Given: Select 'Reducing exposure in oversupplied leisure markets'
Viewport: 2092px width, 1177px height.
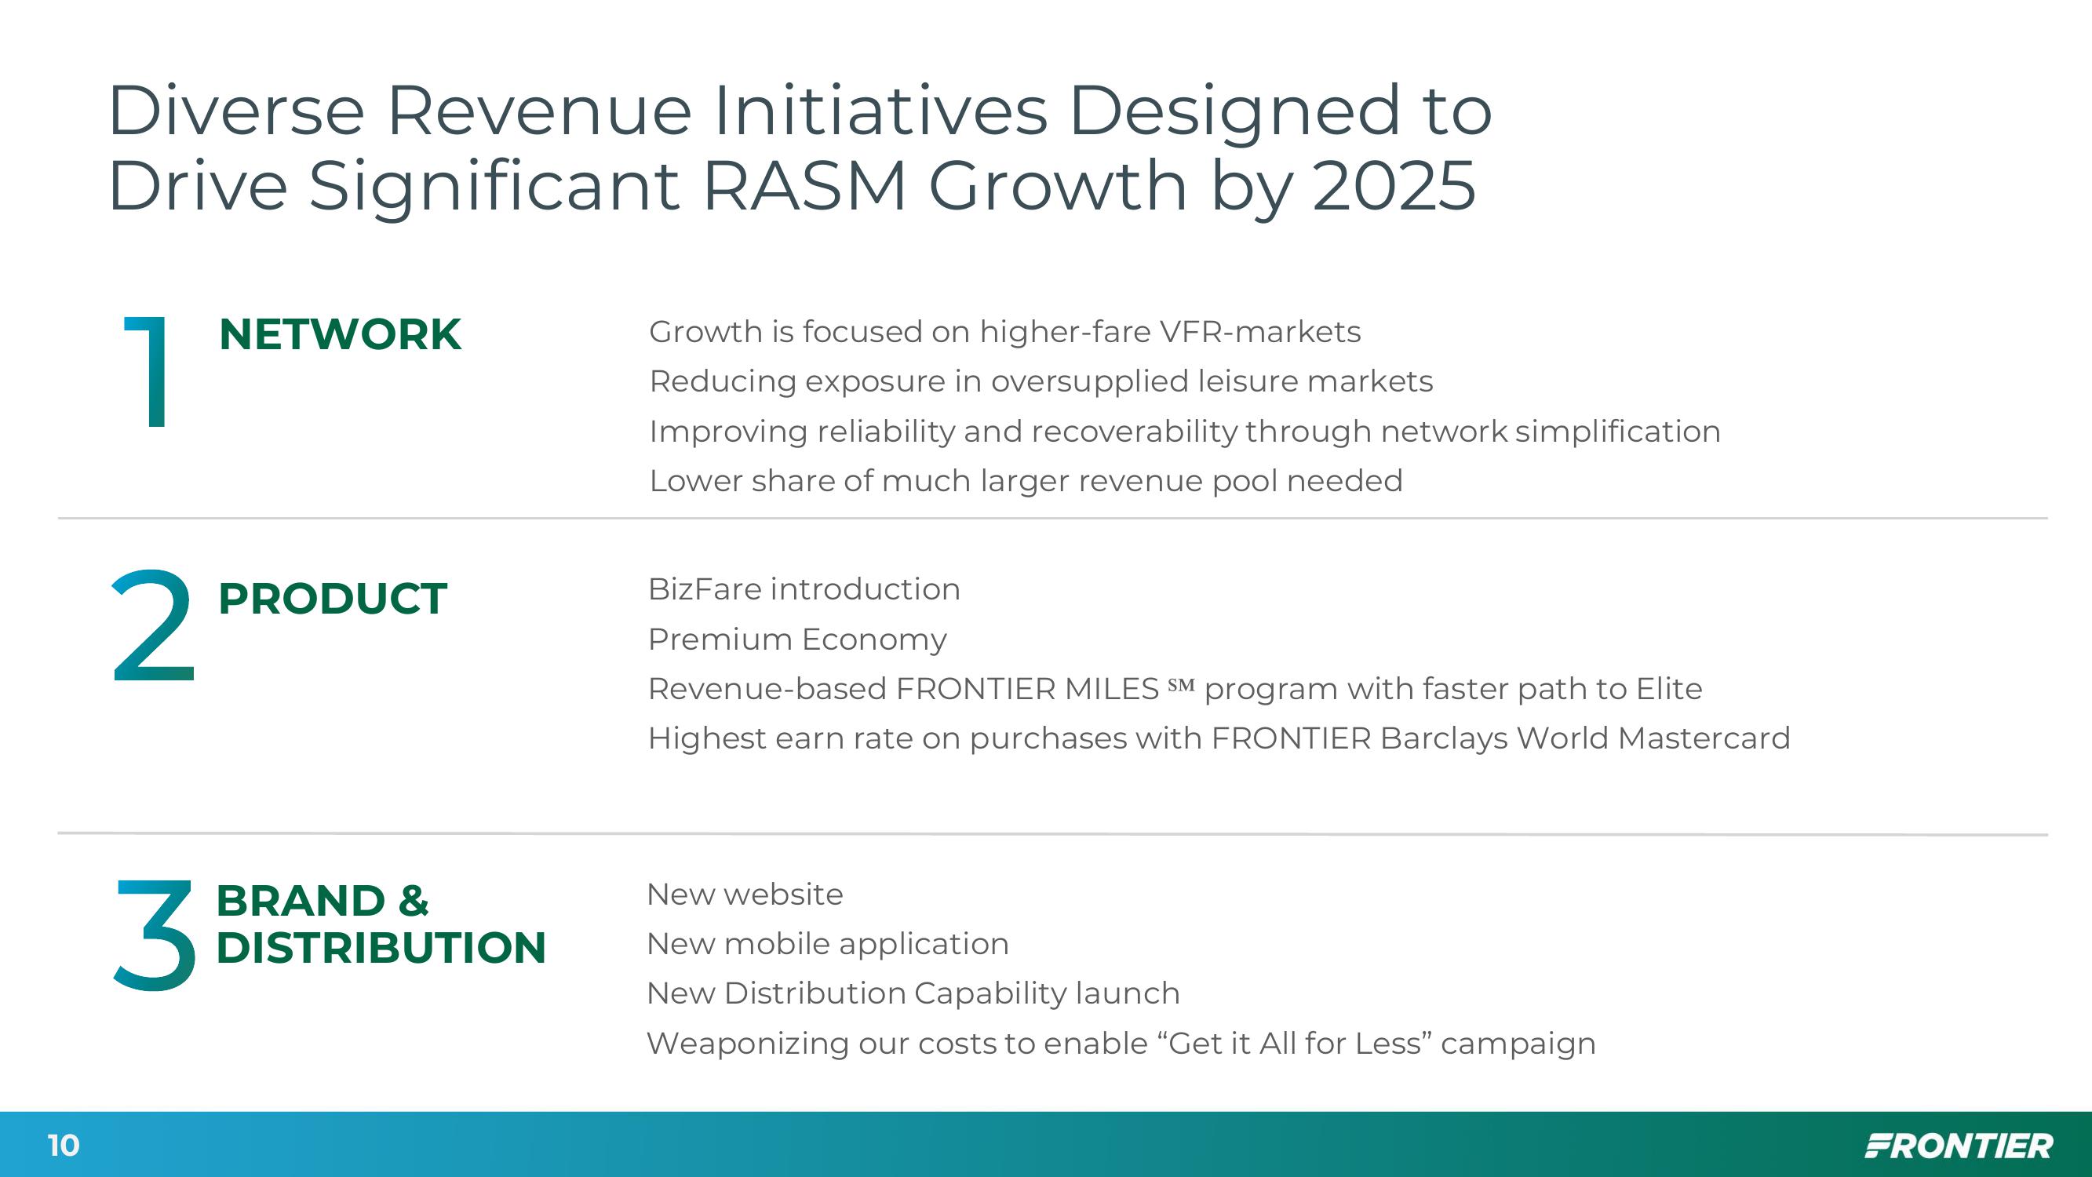Looking at the screenshot, I should 1041,382.
